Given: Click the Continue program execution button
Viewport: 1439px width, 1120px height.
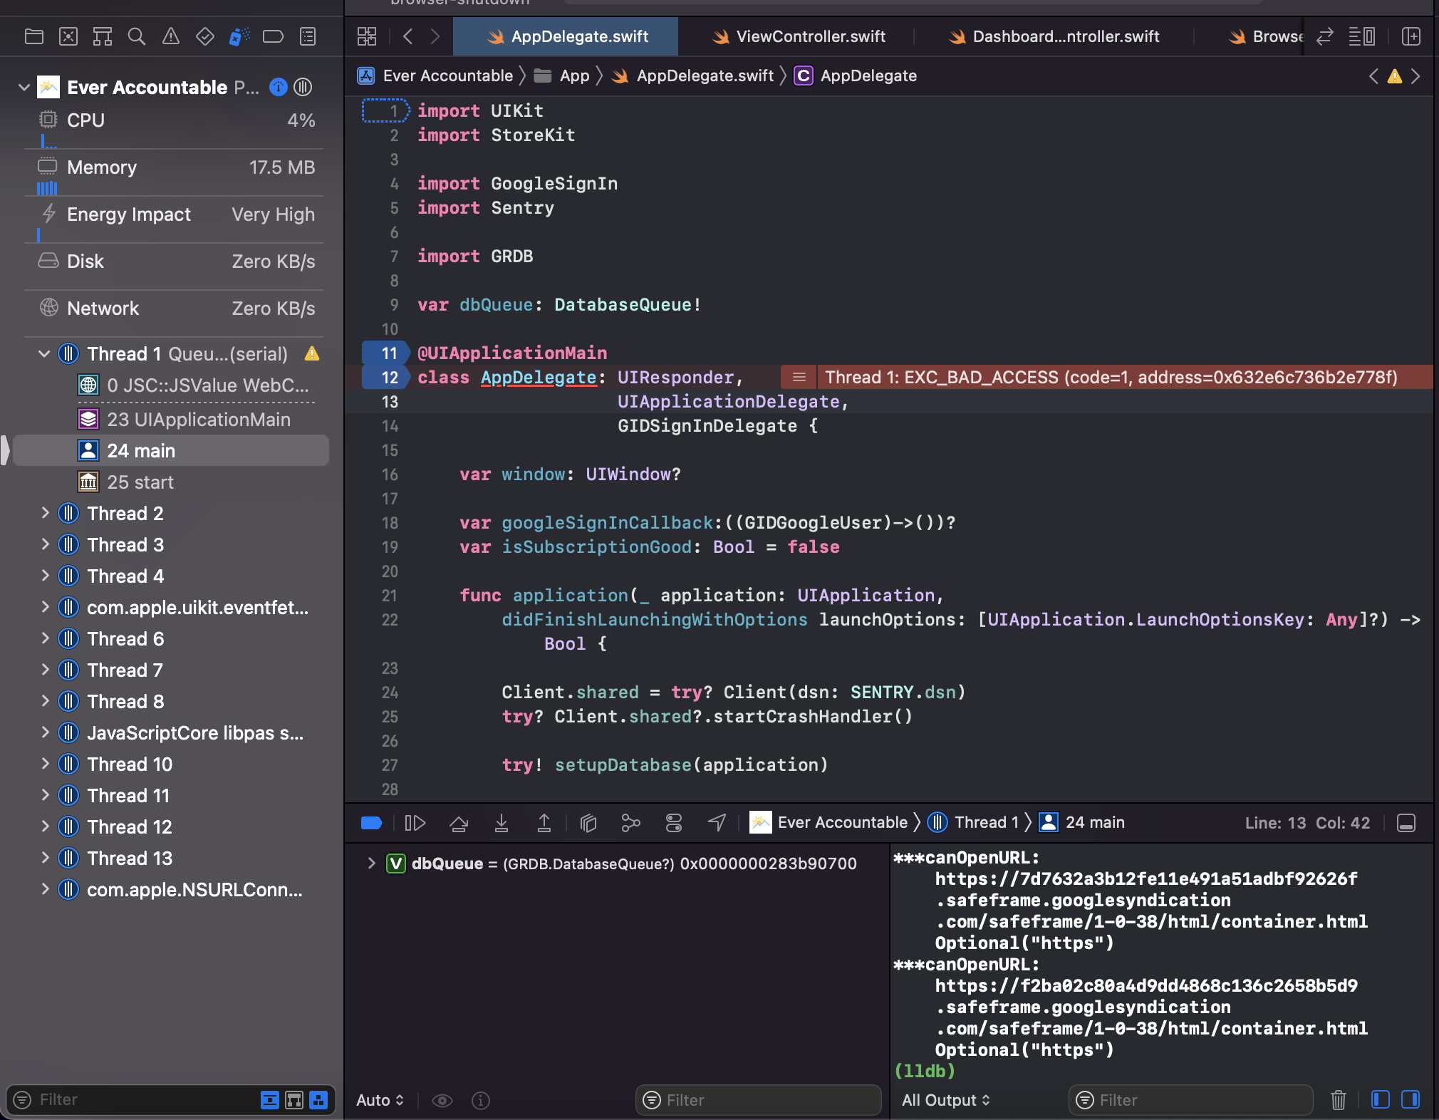Looking at the screenshot, I should coord(415,824).
